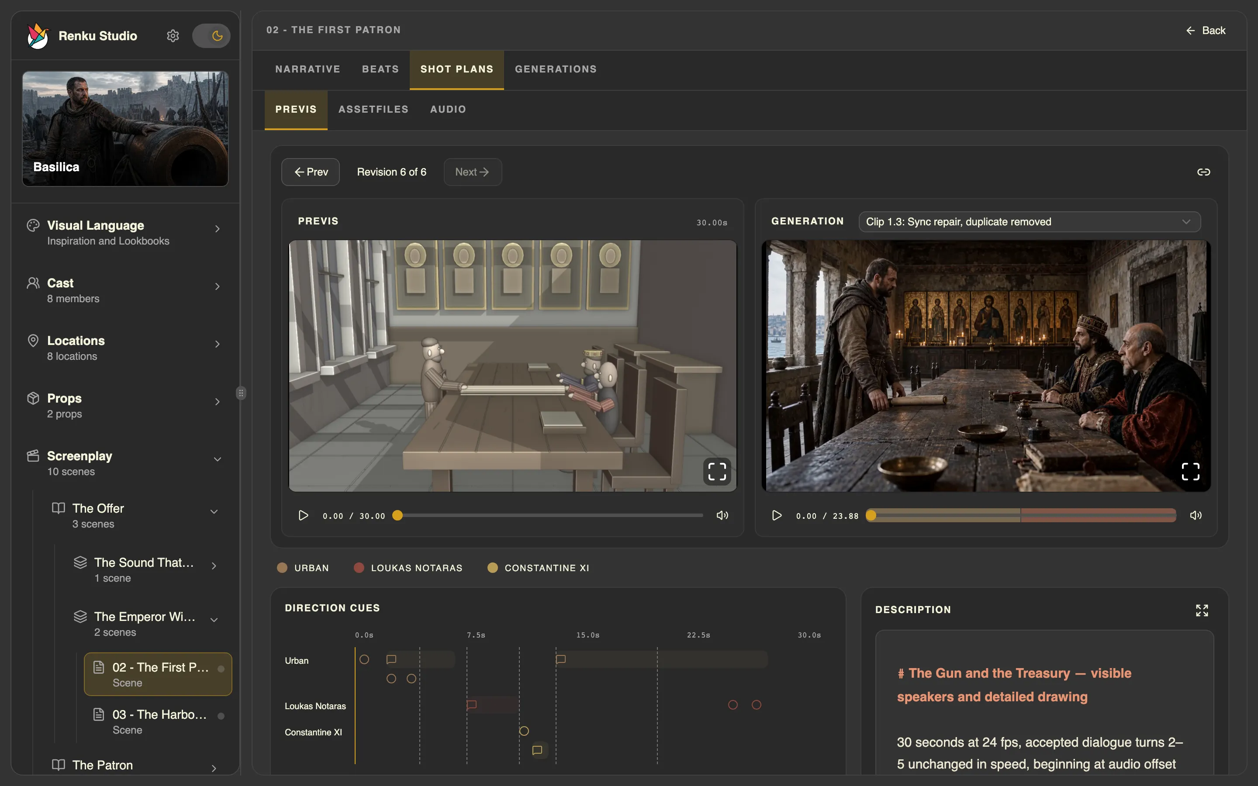Click Urban's first speech cue marker
The height and width of the screenshot is (786, 1258).
(x=391, y=659)
